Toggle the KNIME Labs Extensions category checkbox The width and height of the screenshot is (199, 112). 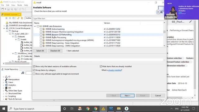38,26
